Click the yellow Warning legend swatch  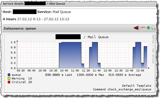tap(9, 78)
